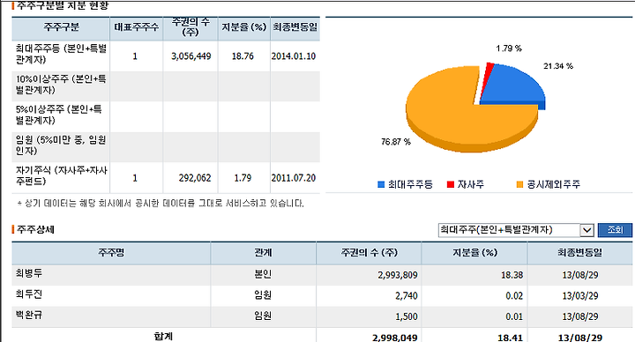The image size is (635, 342).
Task: Click shareholder name 최병두
Action: pyautogui.click(x=29, y=273)
